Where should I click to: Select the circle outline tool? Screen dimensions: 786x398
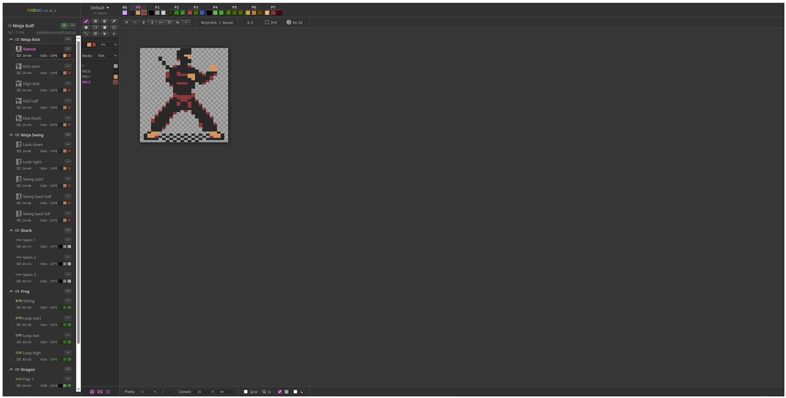[x=114, y=27]
